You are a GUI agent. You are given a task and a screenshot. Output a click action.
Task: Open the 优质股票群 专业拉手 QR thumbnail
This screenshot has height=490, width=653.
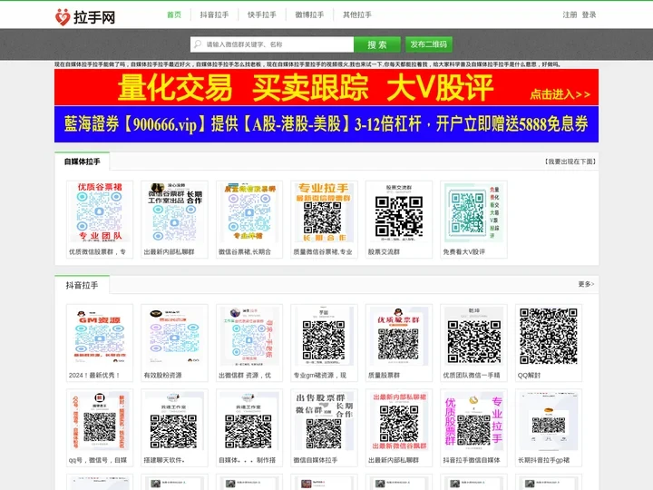coord(473,420)
